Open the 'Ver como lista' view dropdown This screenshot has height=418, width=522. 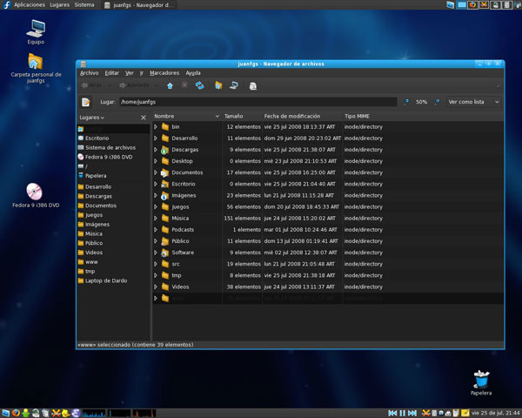pyautogui.click(x=473, y=102)
